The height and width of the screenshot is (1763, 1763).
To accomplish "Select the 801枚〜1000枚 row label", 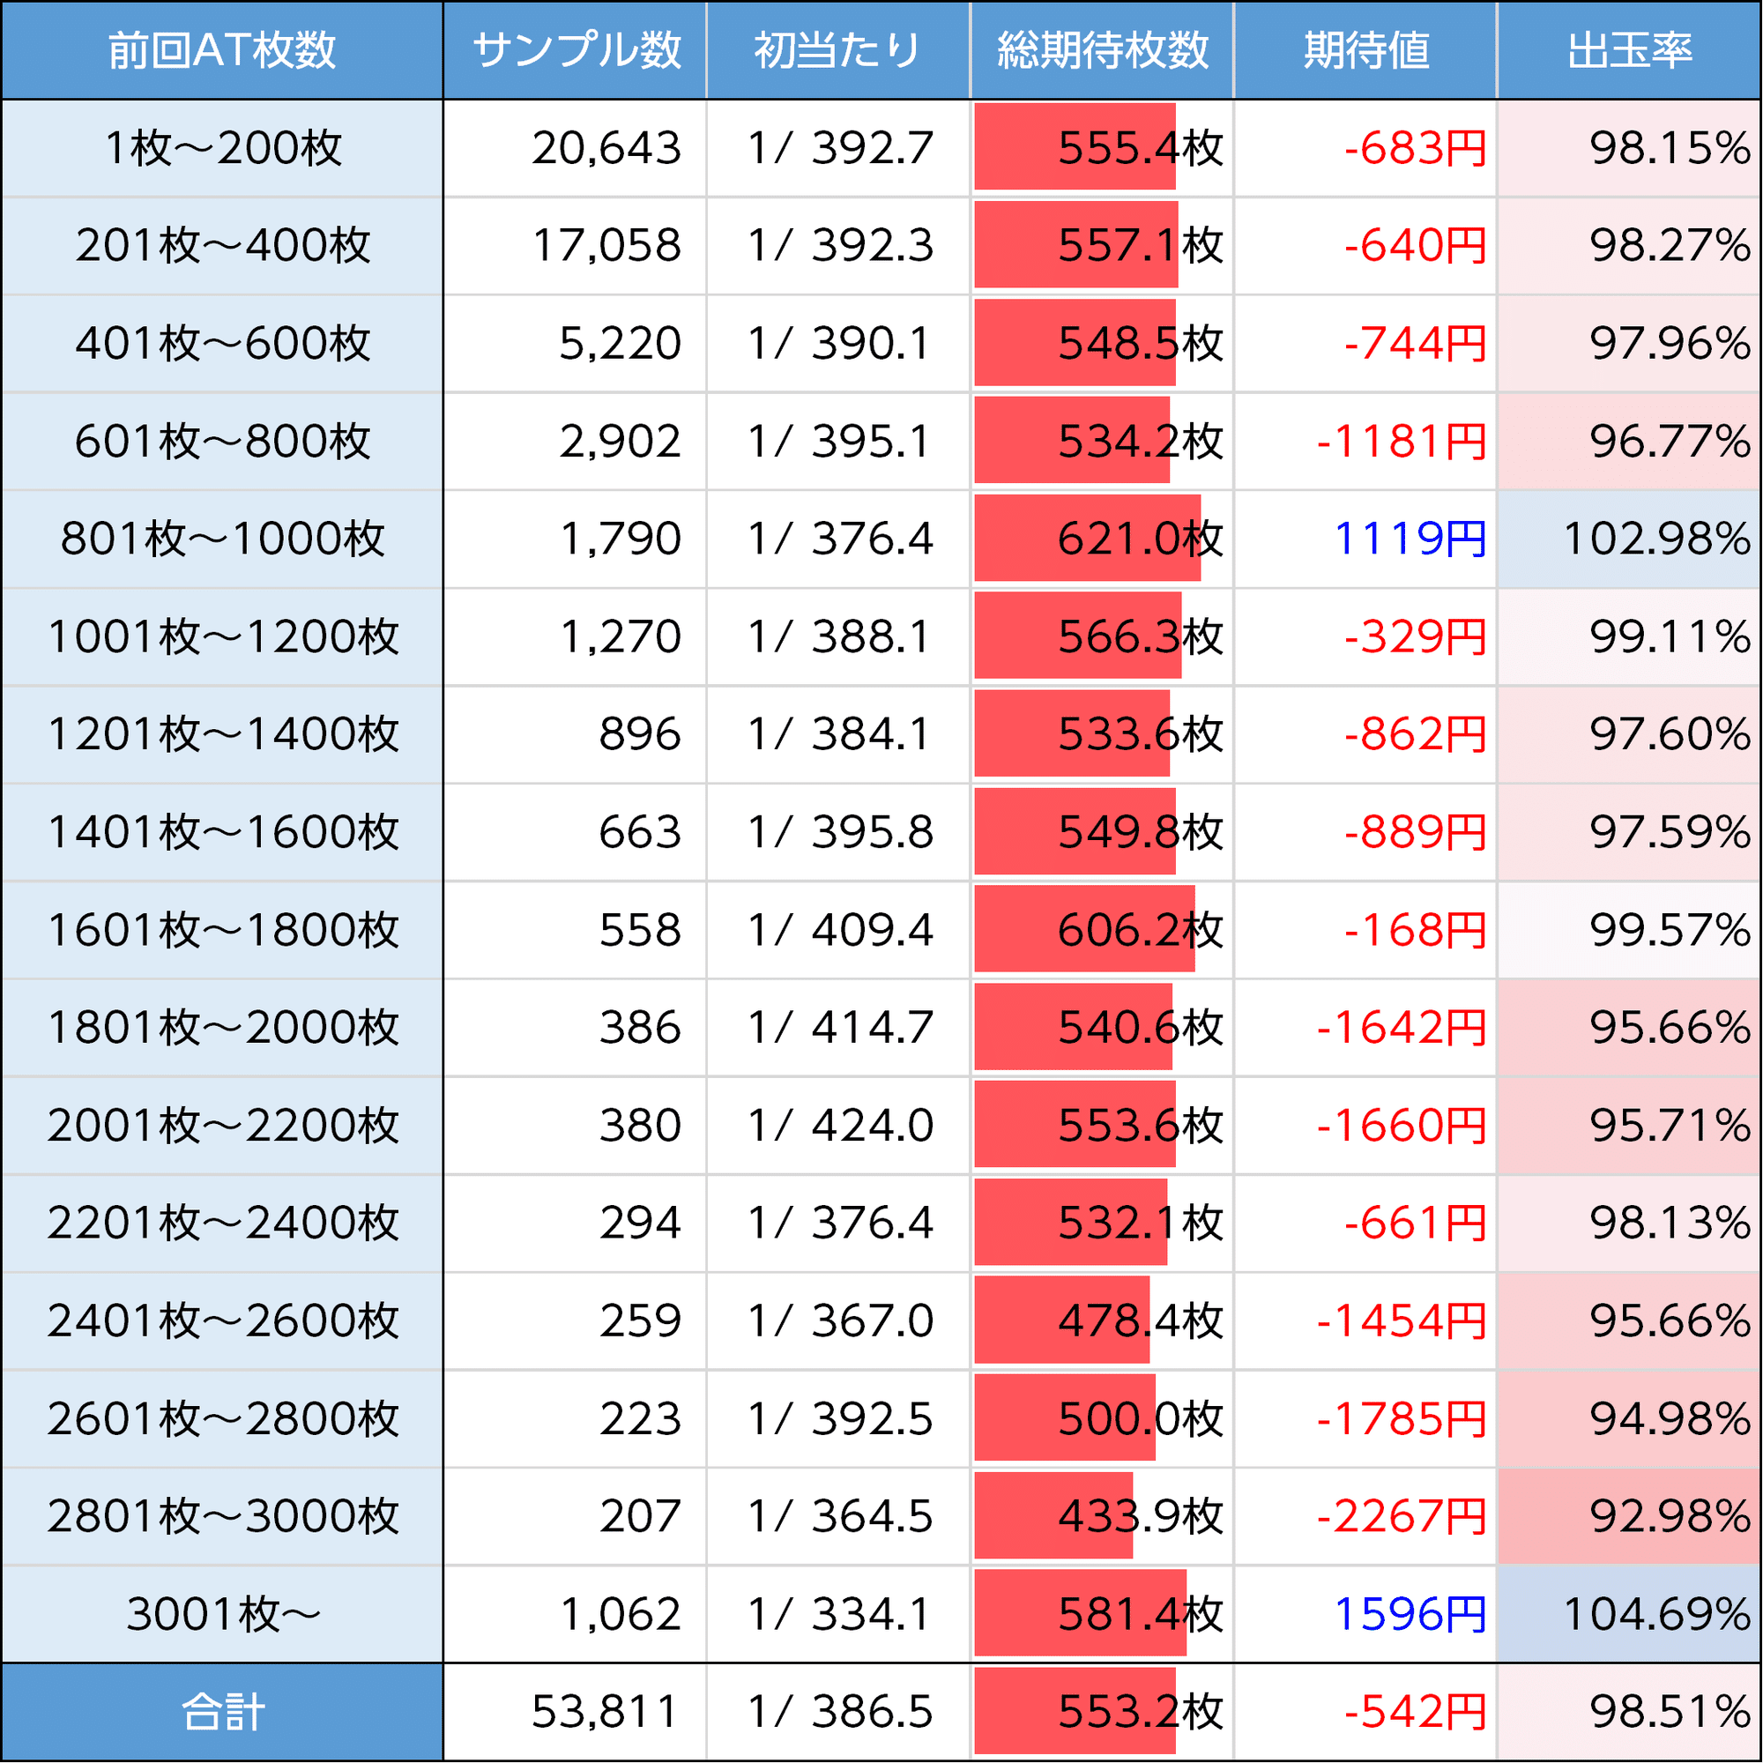I will [222, 539].
